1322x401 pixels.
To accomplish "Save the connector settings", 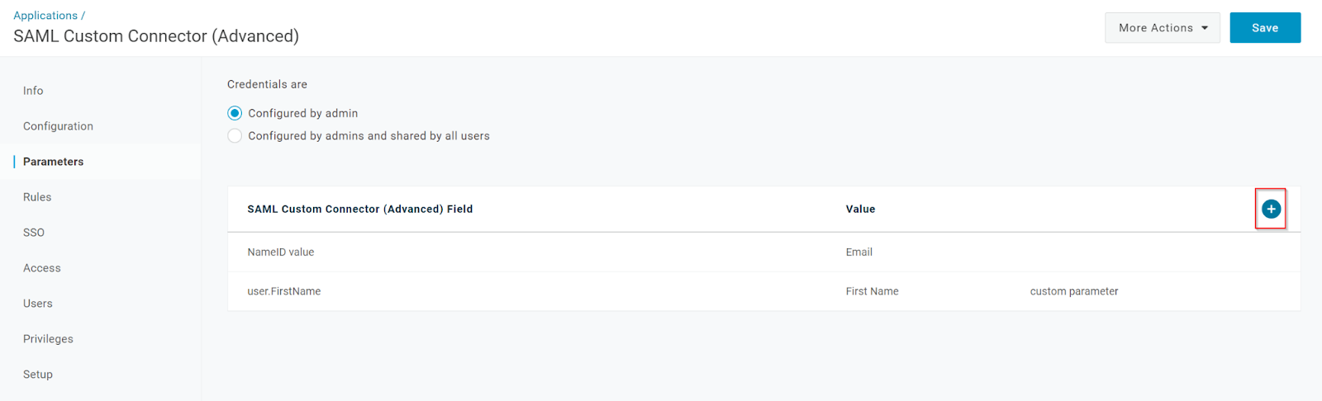I will 1265,28.
